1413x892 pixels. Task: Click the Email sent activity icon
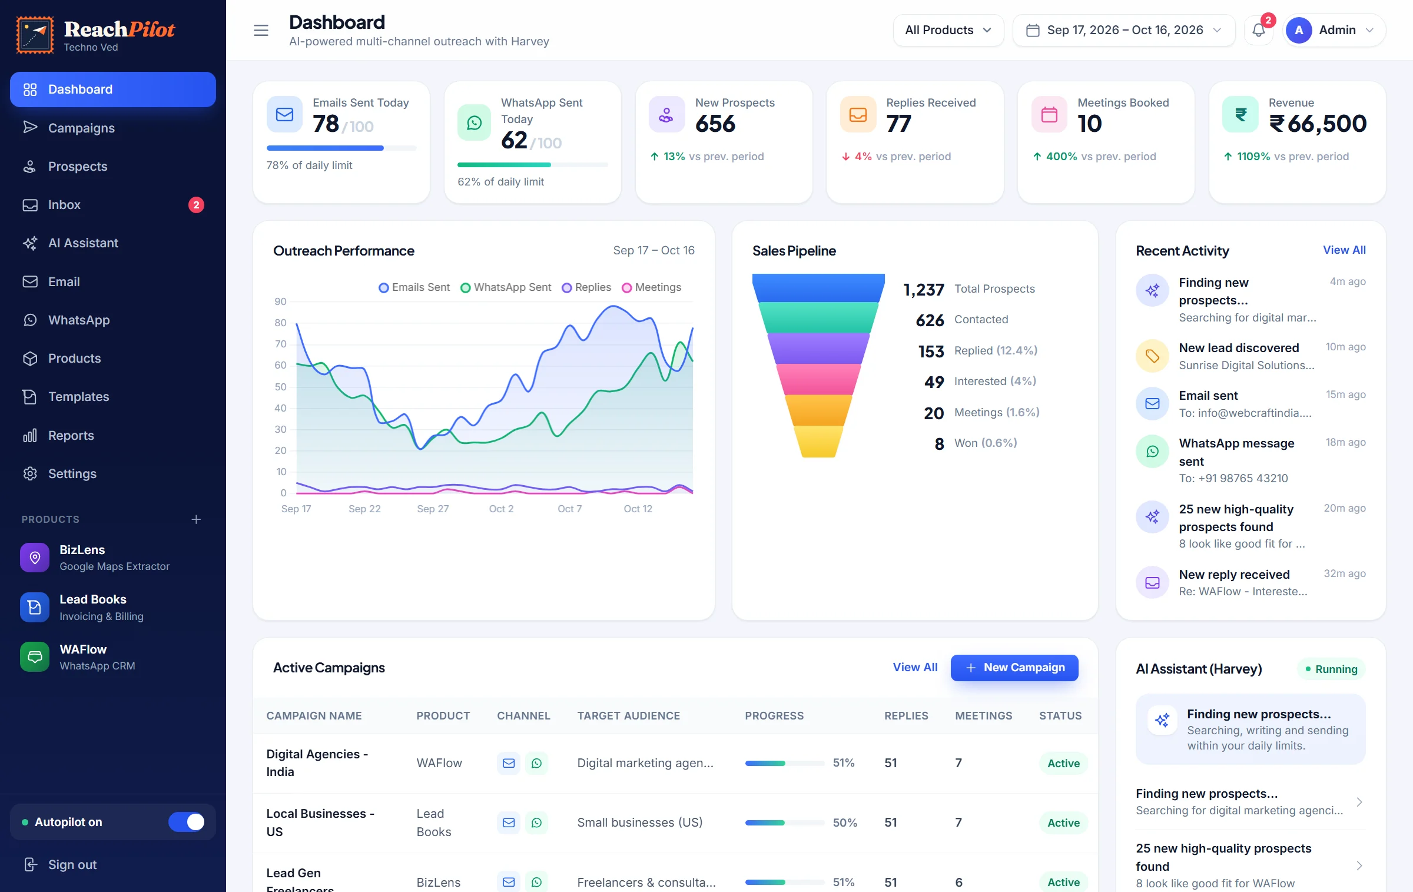pos(1152,403)
